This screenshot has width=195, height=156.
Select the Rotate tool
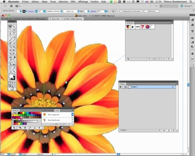[x=10, y=47]
